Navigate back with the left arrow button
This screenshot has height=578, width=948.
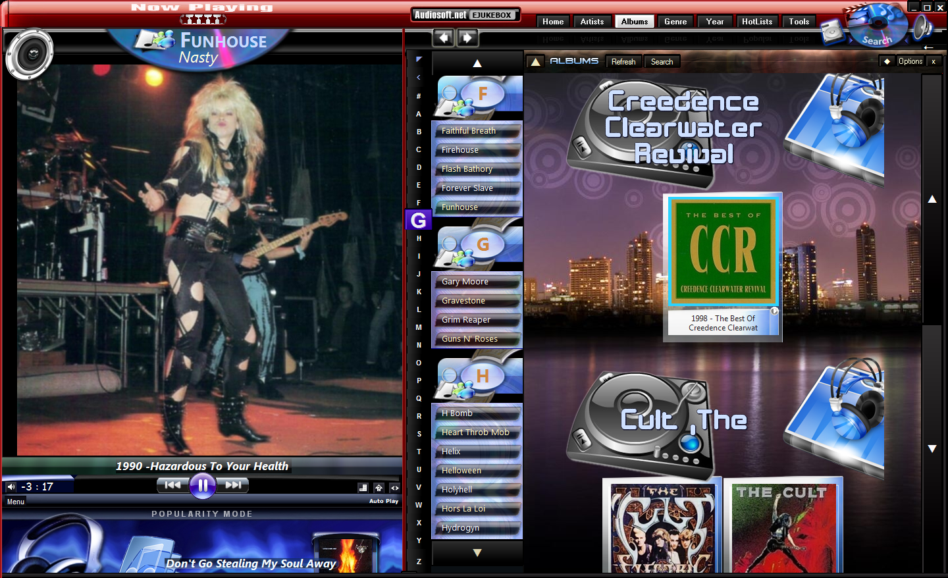pos(443,38)
